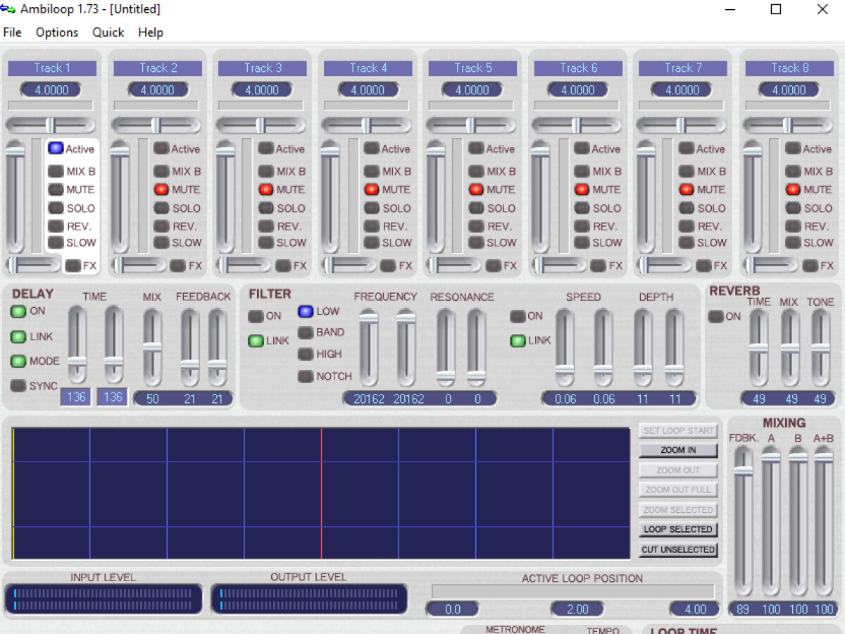
Task: Open the File menu
Action: [12, 32]
